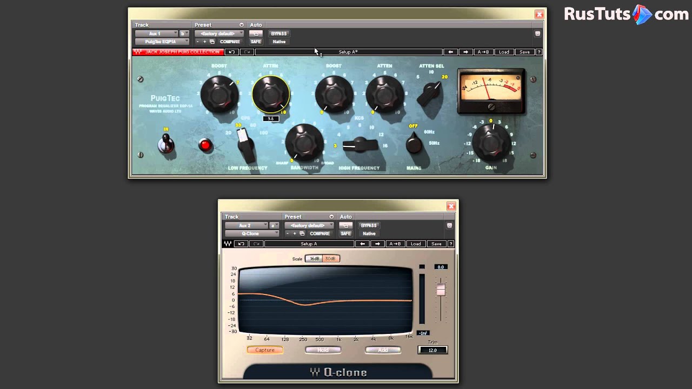
Task: Open insert position 'b' dropdown in PuigTec
Action: tap(184, 33)
